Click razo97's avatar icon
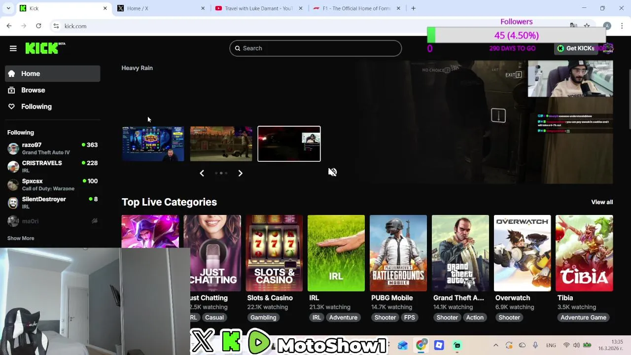The width and height of the screenshot is (631, 355). (13, 148)
